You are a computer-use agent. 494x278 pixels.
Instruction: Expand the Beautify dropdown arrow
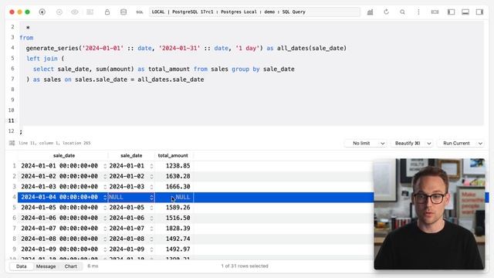(x=429, y=144)
